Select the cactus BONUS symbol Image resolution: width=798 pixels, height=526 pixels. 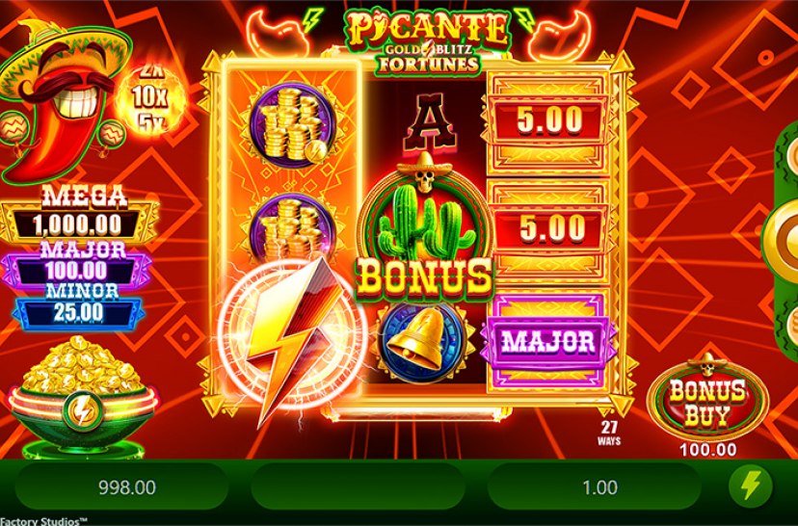(424, 227)
